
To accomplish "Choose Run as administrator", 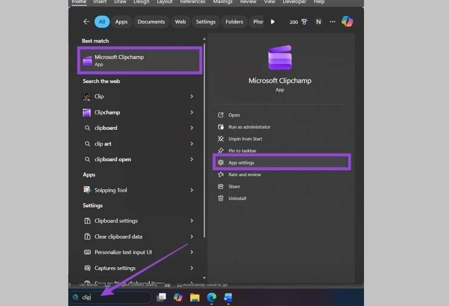I will coord(250,127).
